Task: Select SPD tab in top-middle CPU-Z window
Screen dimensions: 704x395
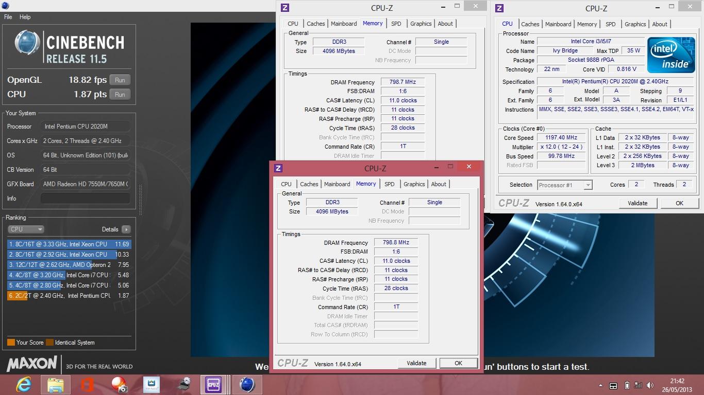Action: pyautogui.click(x=396, y=24)
